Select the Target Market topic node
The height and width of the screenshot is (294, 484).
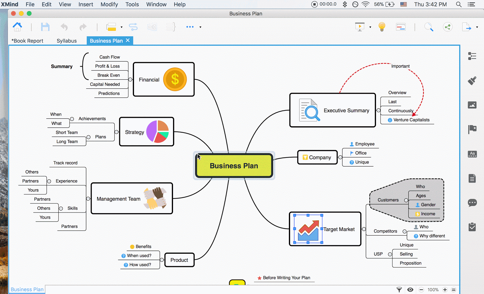coord(339,229)
